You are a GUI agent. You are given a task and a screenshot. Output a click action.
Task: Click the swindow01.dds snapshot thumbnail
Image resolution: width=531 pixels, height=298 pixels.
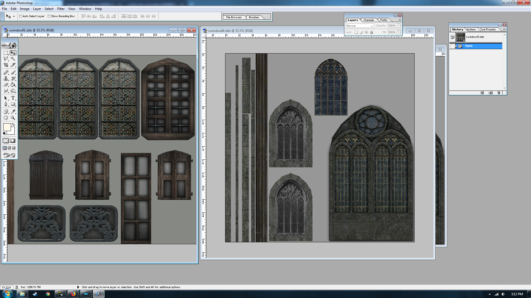coord(460,37)
